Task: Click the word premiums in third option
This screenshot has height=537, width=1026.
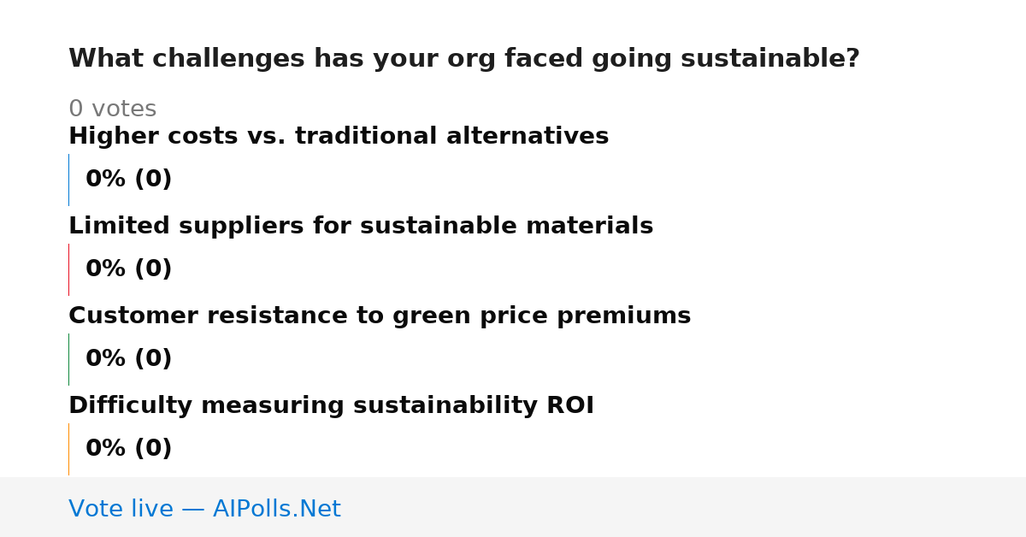Action: tap(624, 316)
